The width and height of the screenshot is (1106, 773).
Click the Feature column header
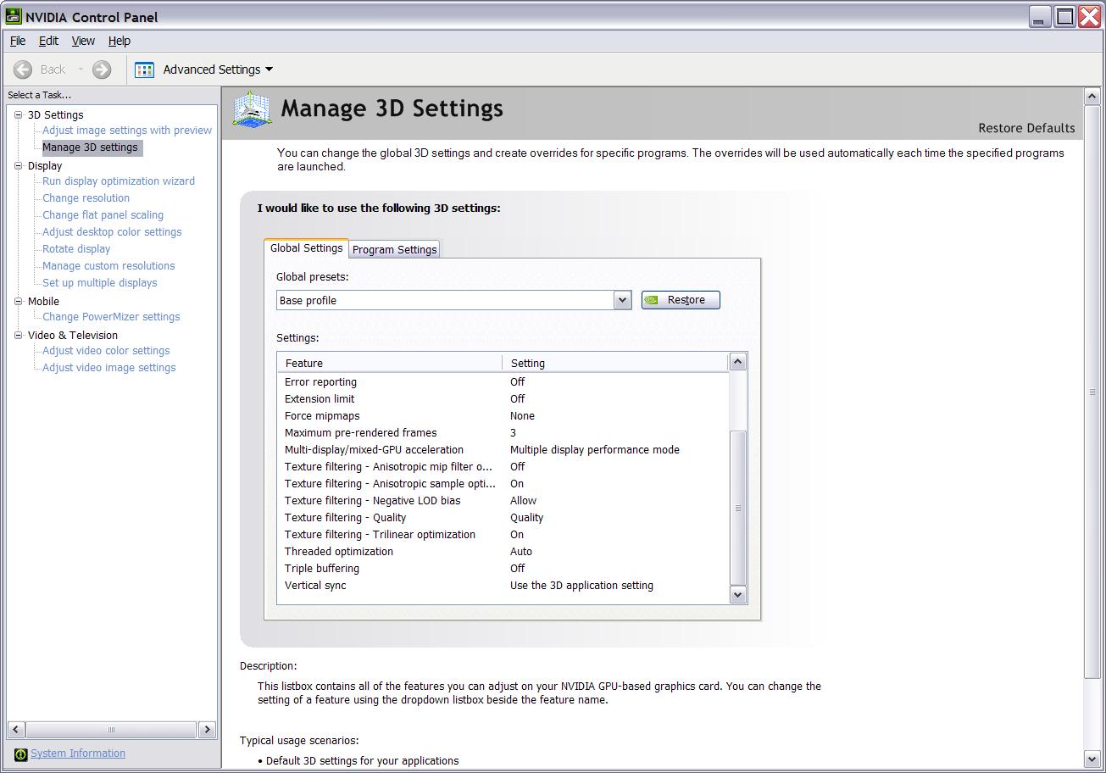390,363
